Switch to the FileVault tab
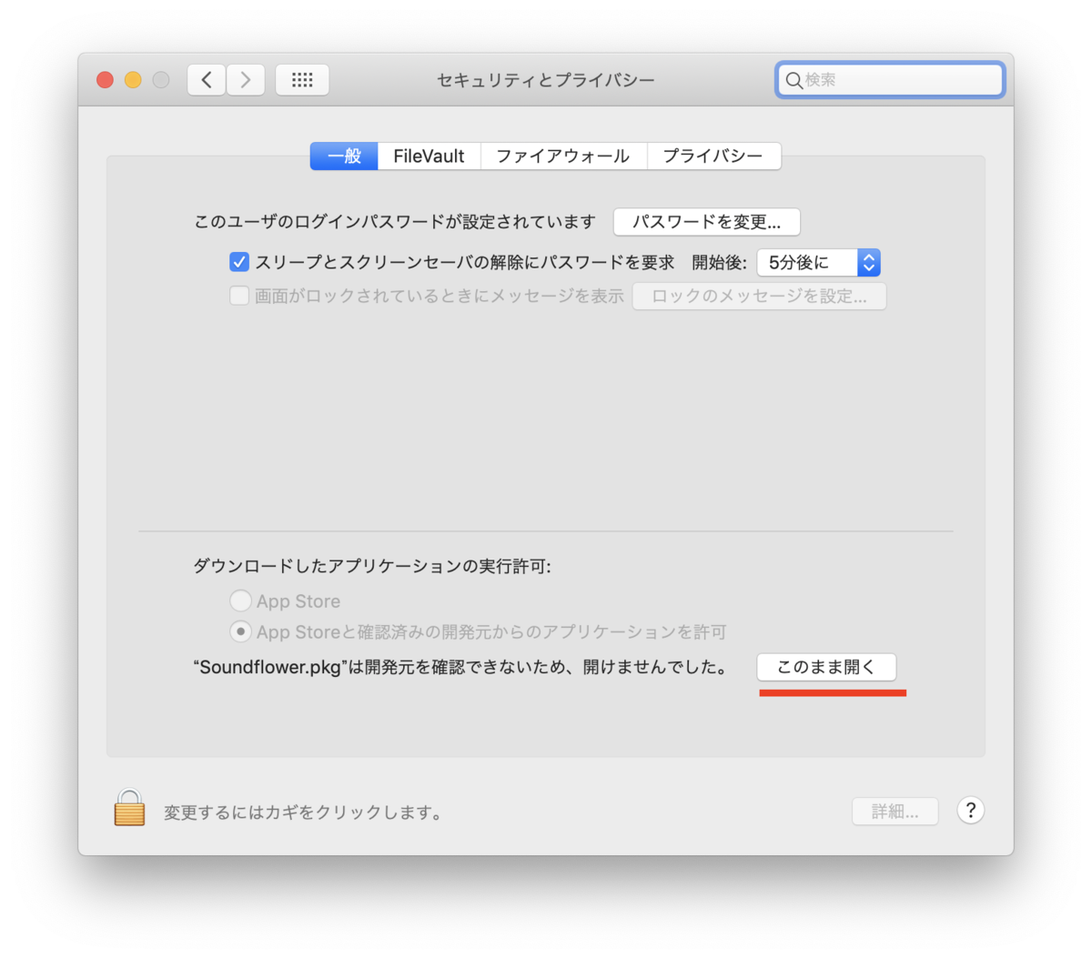 (430, 156)
